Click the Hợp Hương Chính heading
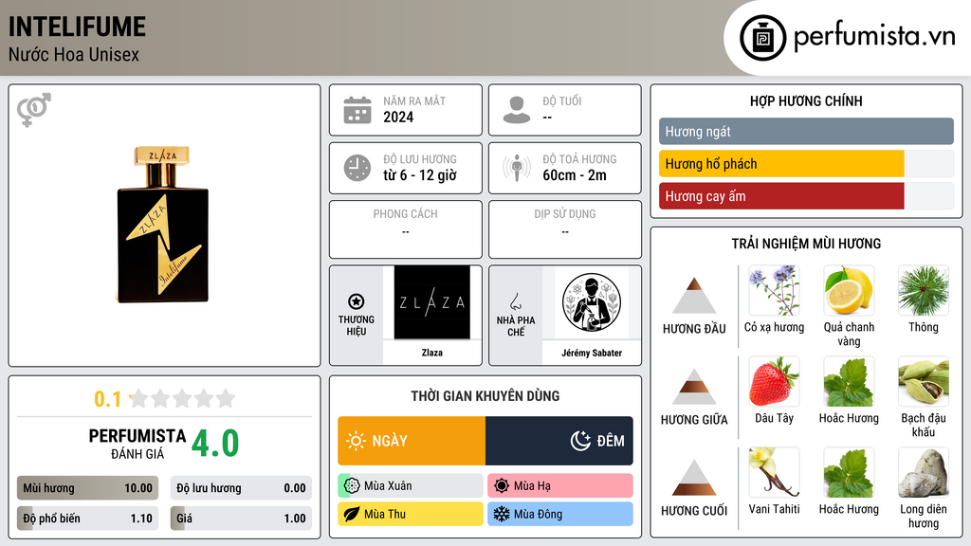Image resolution: width=971 pixels, height=546 pixels. (x=806, y=100)
